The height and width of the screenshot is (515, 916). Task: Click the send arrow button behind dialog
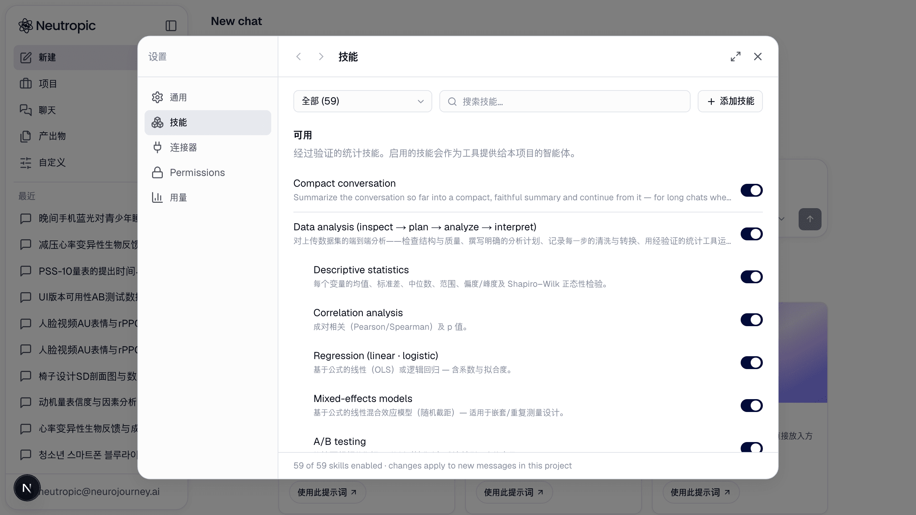click(x=810, y=219)
